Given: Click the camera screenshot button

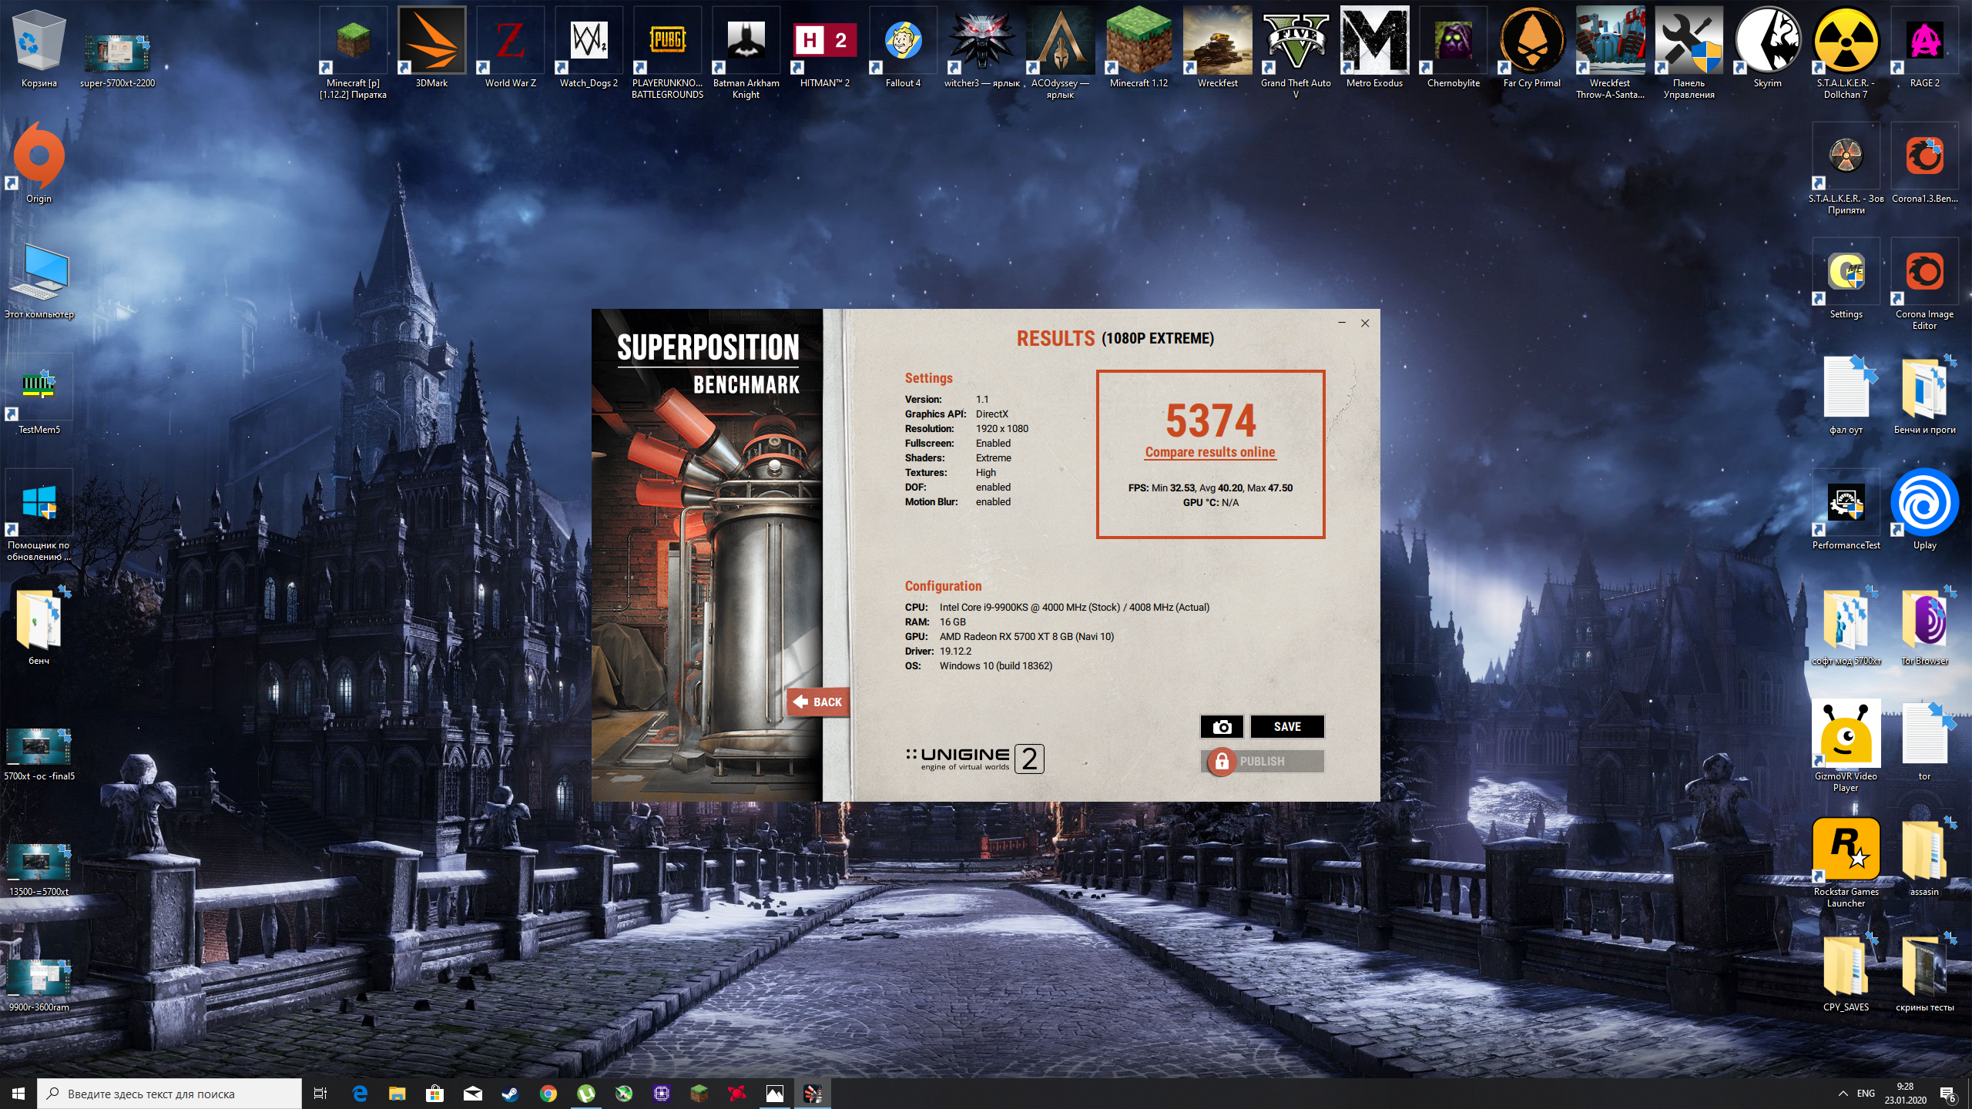Looking at the screenshot, I should 1222,726.
